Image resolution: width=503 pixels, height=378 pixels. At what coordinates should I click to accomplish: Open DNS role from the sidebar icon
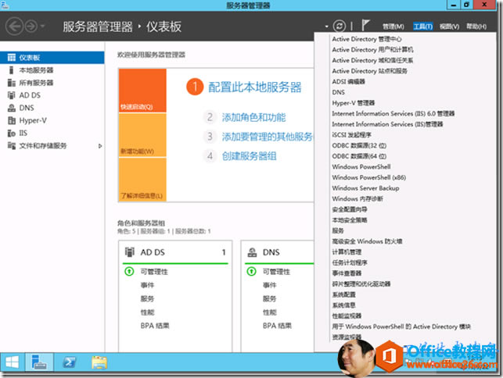click(x=12, y=108)
